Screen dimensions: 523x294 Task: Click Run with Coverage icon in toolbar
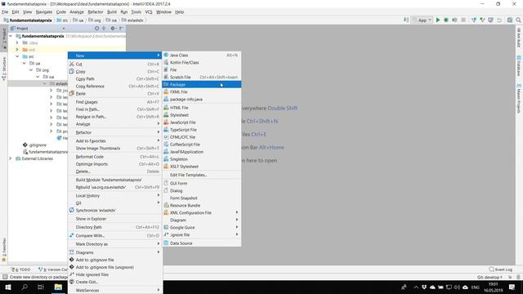(454, 20)
